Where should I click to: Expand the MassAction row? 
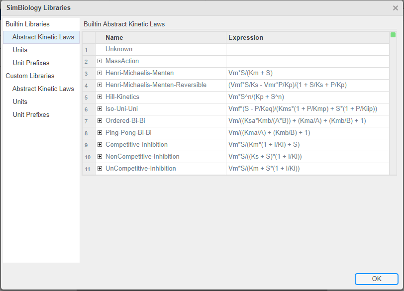tap(100, 61)
